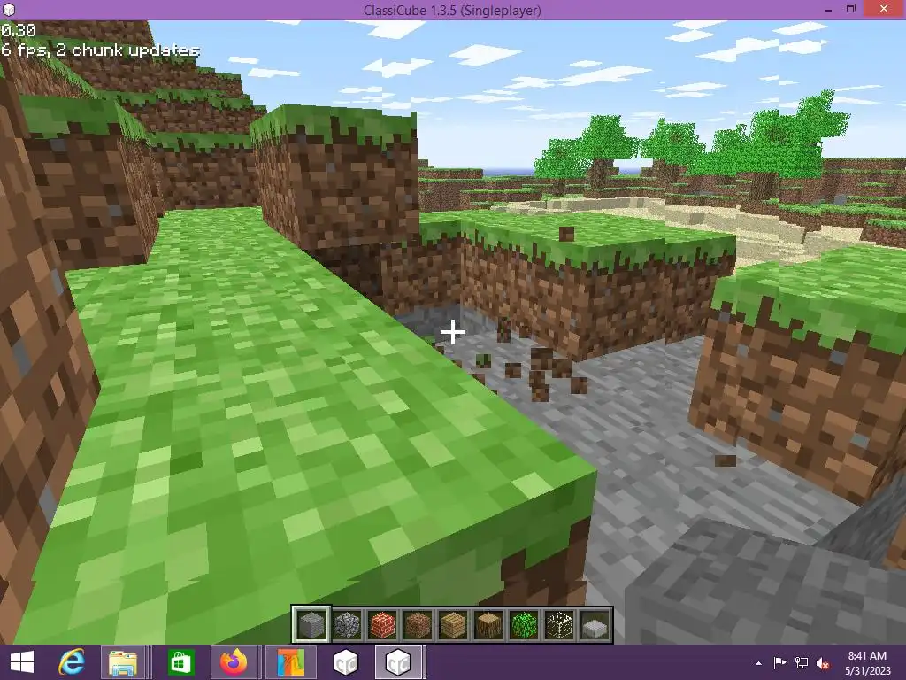Select the wood log block in hotbar
This screenshot has height=680, width=906.
click(x=488, y=624)
